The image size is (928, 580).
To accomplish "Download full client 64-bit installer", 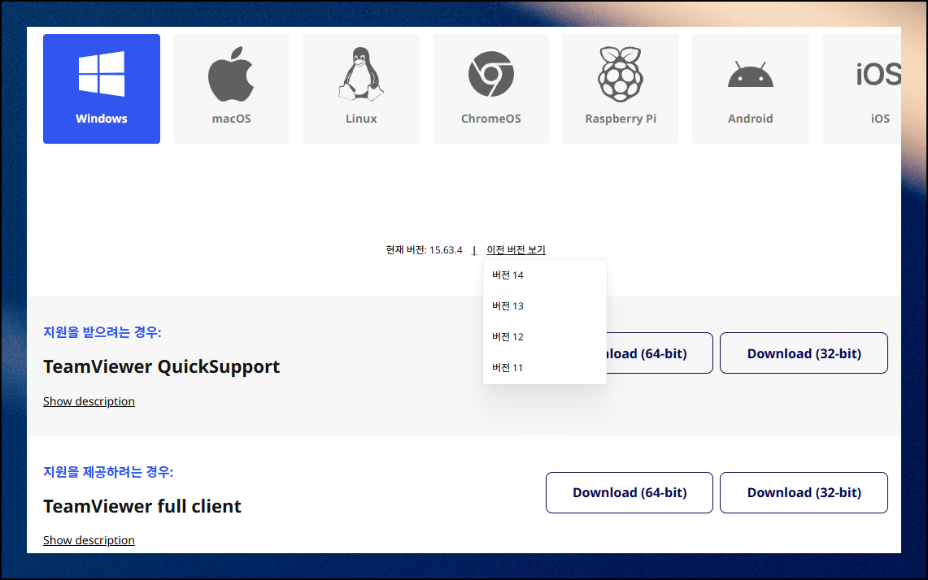I will (630, 492).
